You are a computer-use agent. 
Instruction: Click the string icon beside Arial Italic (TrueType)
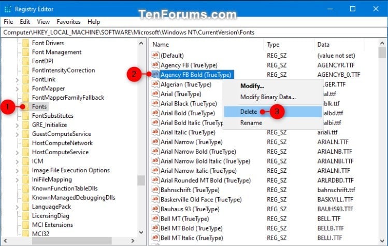[155, 132]
